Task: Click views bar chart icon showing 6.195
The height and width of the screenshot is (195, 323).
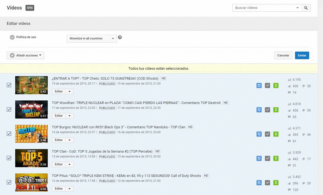Action: (289, 79)
